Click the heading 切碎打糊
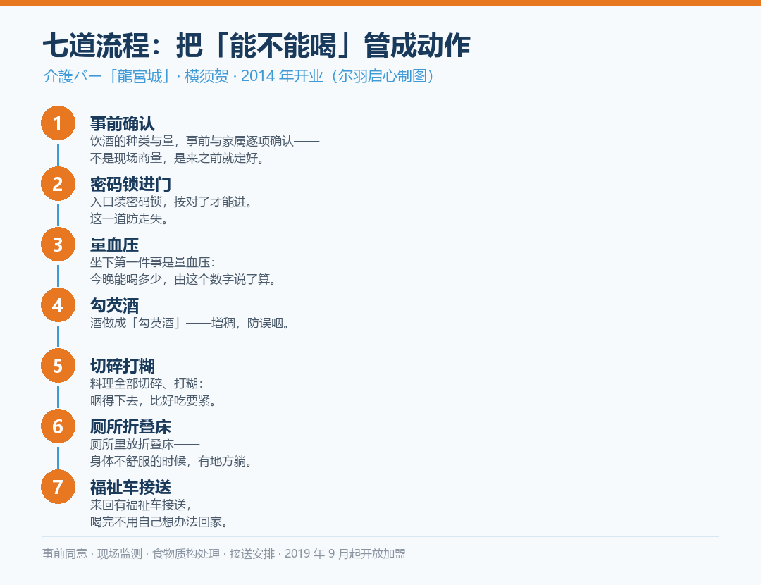Screen dimensions: 761x585 click(x=123, y=366)
